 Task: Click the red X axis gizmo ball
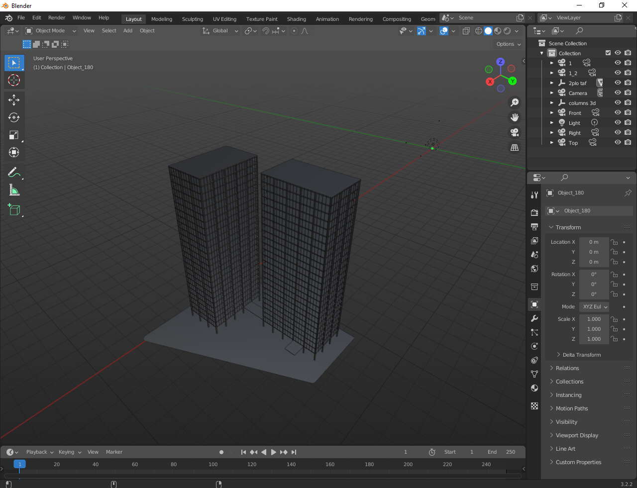[x=490, y=82]
